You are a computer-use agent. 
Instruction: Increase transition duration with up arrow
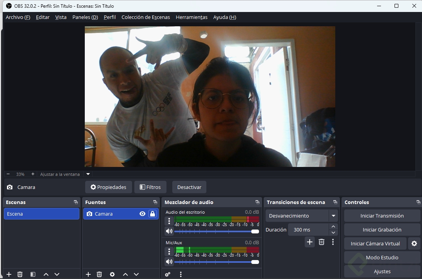point(333,226)
